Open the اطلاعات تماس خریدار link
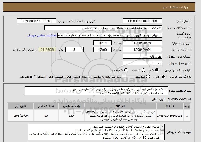This screenshot has height=142, width=201. (42, 35)
